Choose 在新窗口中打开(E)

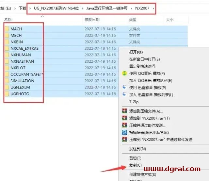coord(144,59)
